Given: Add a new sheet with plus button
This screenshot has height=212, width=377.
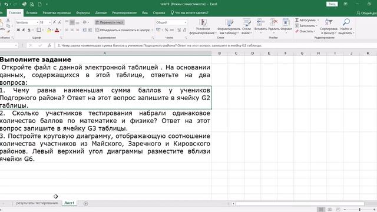Looking at the screenshot, I should (85, 204).
